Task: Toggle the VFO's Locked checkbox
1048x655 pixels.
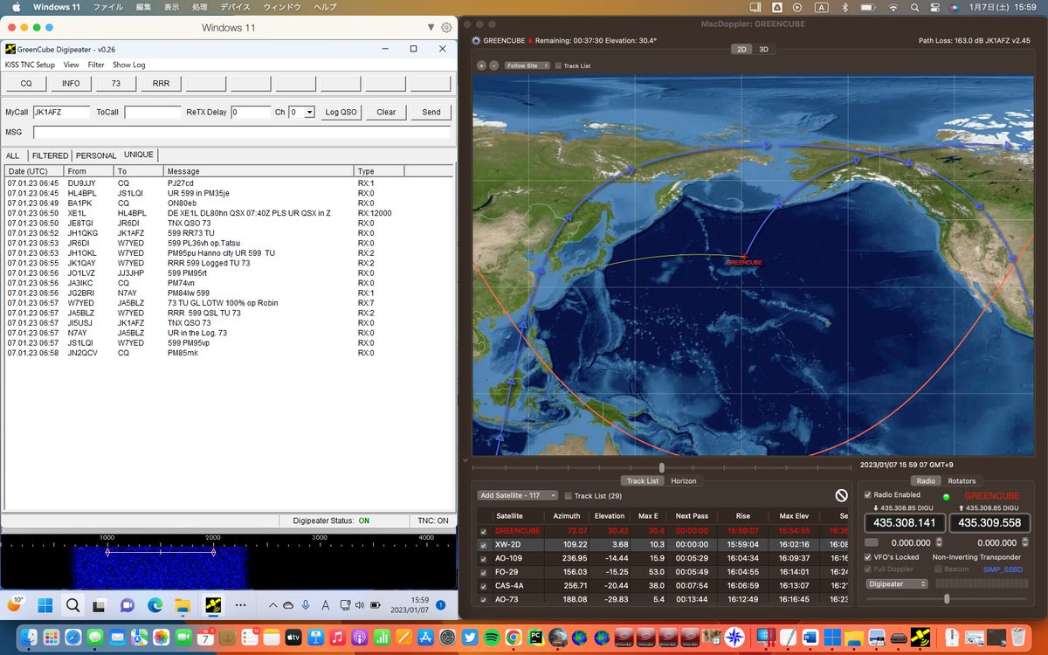Action: coord(867,556)
